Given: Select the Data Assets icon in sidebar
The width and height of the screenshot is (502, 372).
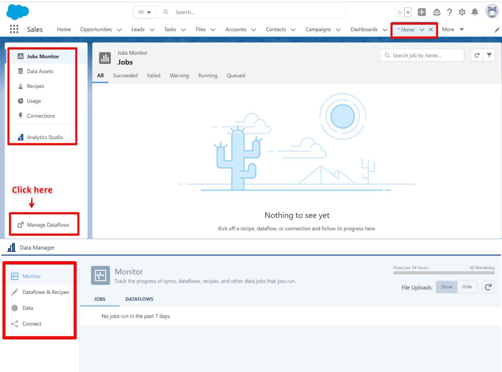Looking at the screenshot, I should coord(21,71).
